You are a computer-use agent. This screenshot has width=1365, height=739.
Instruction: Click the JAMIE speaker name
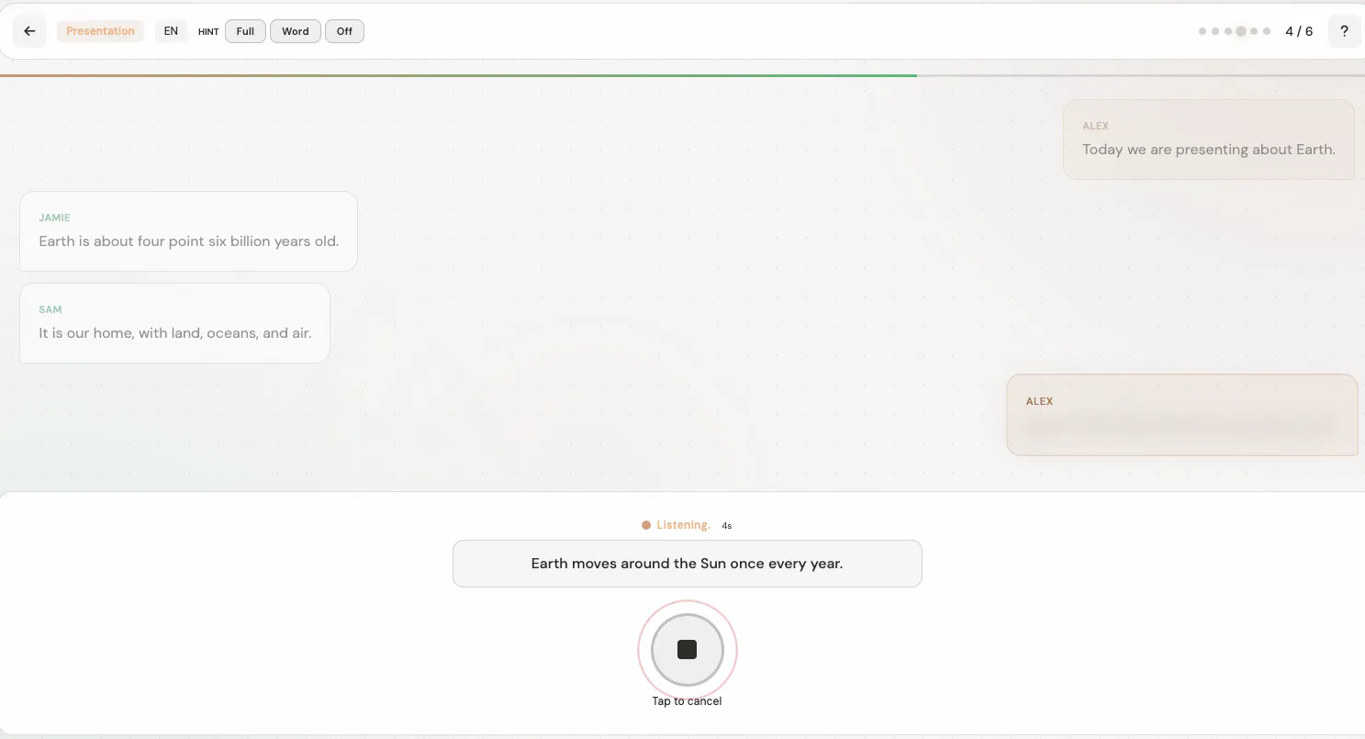(x=54, y=218)
